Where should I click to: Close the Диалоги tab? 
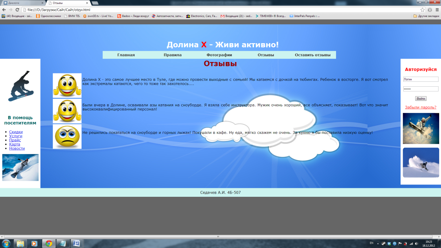(x=42, y=3)
